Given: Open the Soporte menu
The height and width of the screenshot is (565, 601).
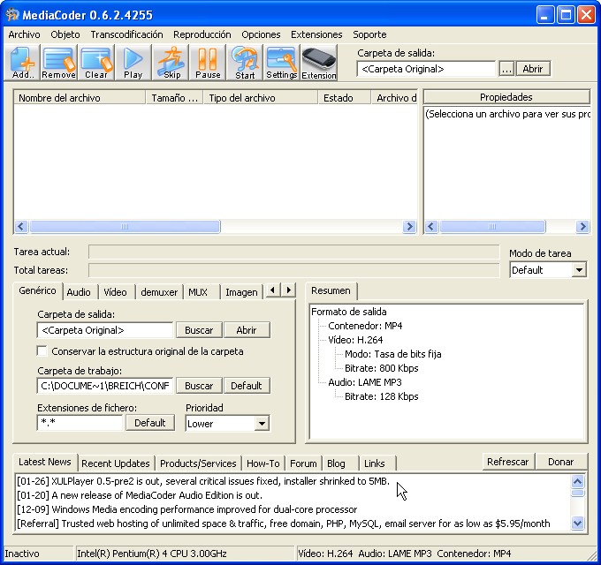Looking at the screenshot, I should (369, 34).
